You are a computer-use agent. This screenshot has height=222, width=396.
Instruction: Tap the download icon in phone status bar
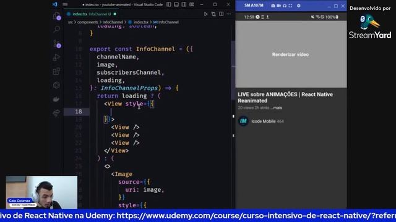point(267,17)
